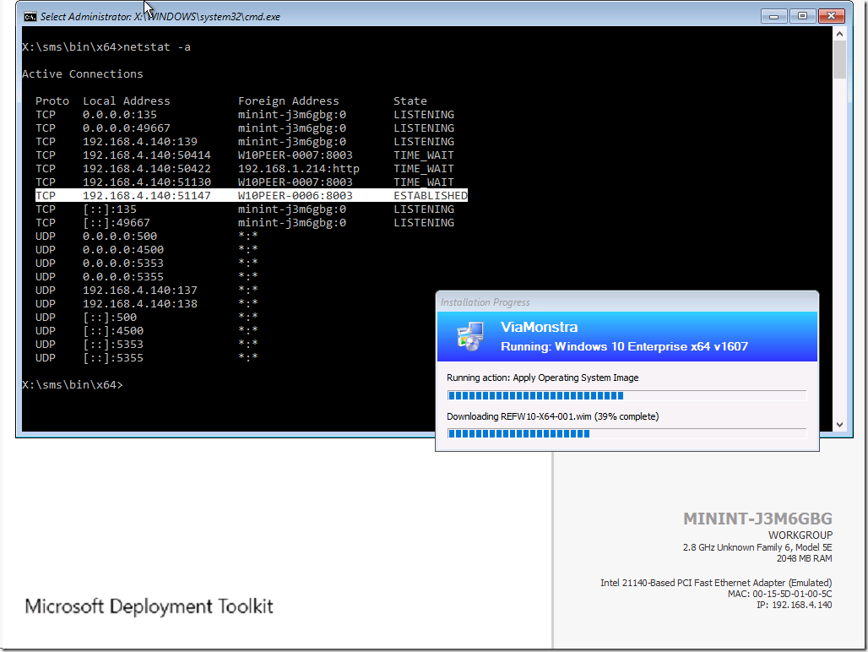Click the highlighted ESTABLISHED state text
Viewport: 868px width, 652px height.
430,195
